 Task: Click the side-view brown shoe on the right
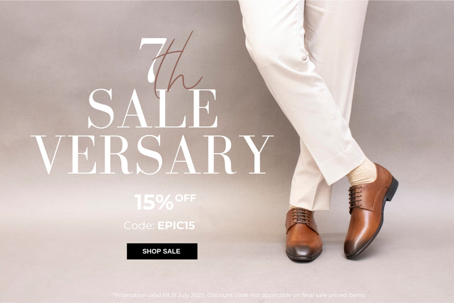pos(370,211)
